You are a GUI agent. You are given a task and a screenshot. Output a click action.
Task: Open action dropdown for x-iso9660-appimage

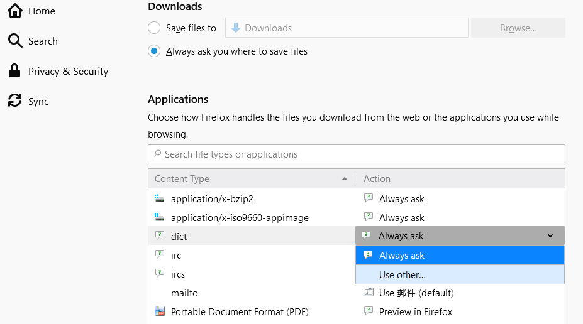460,217
